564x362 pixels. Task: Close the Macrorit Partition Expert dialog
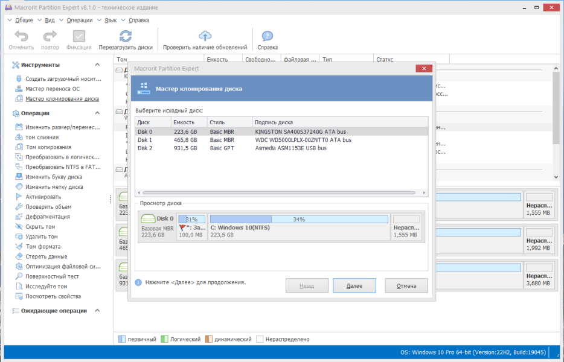coord(424,68)
